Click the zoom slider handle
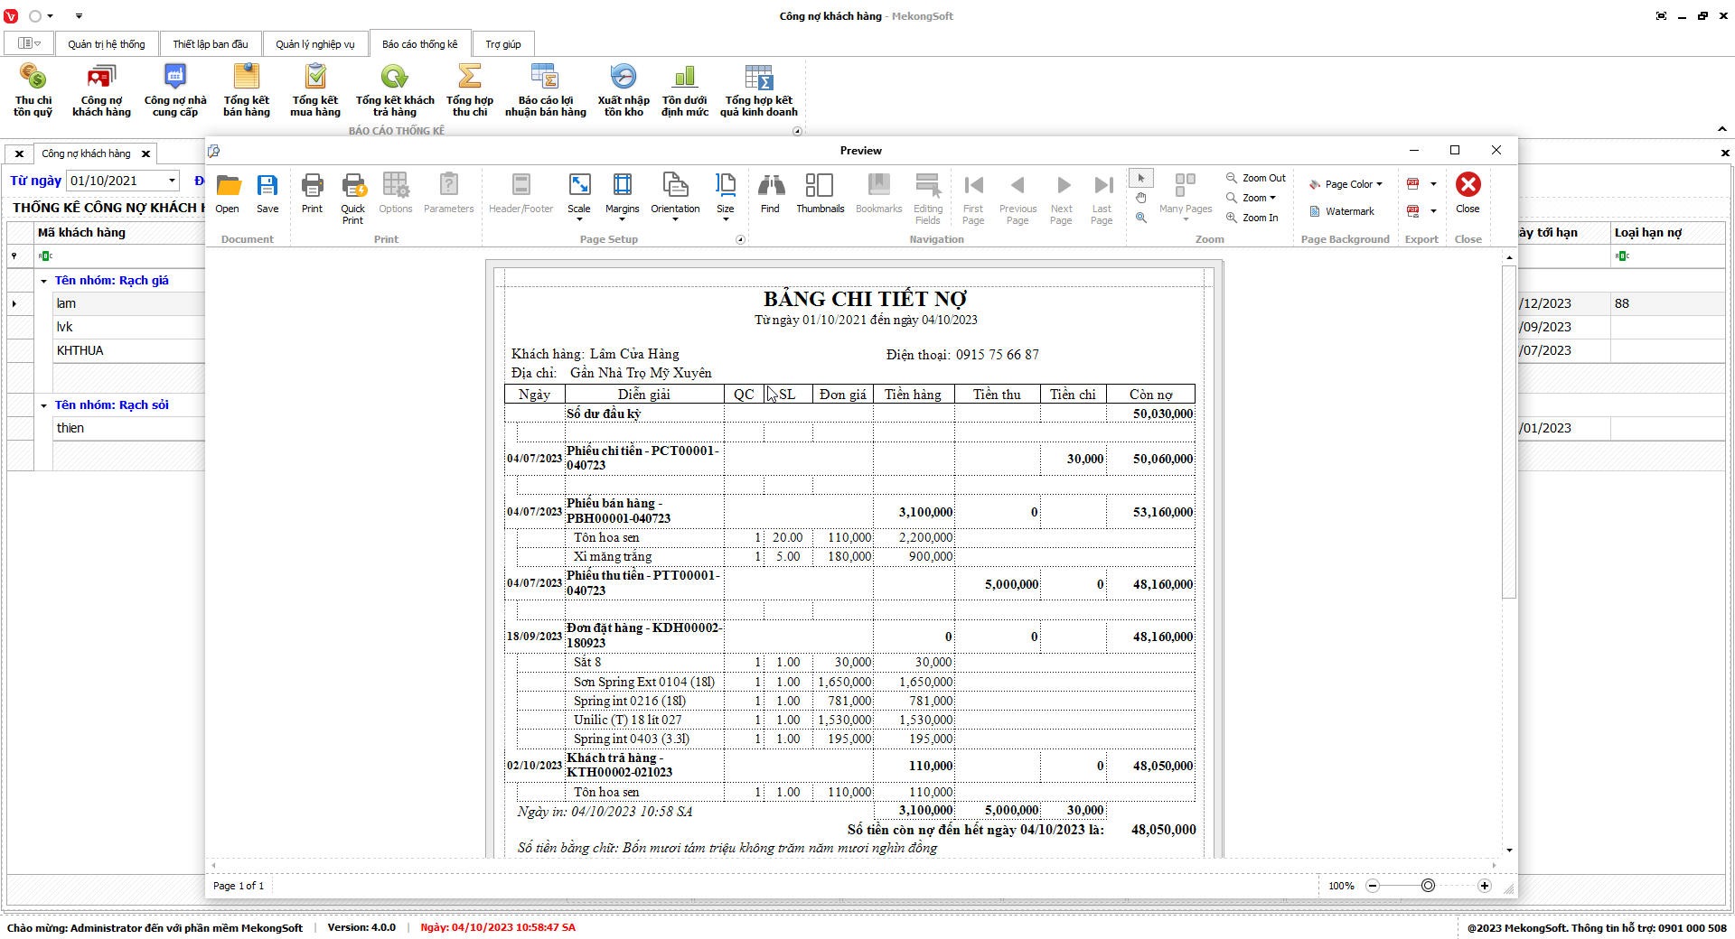The height and width of the screenshot is (939, 1735). [1428, 886]
